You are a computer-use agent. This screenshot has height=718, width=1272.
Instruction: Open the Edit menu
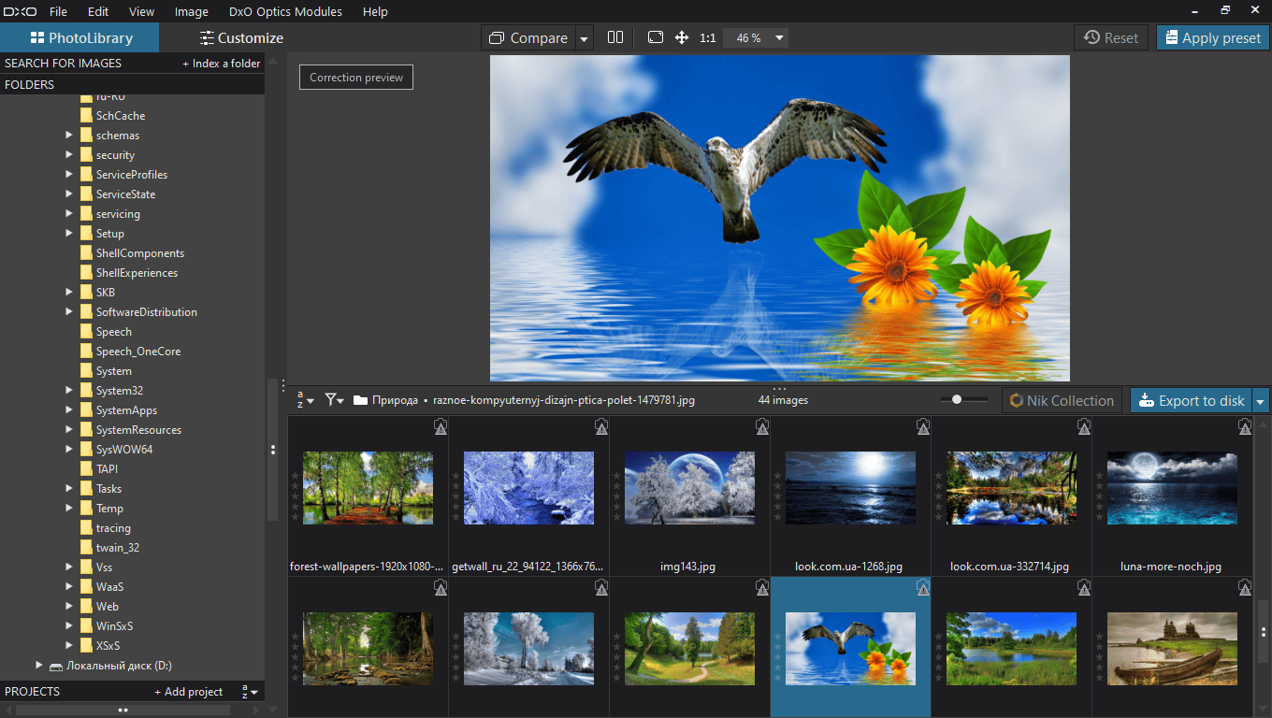tap(98, 12)
